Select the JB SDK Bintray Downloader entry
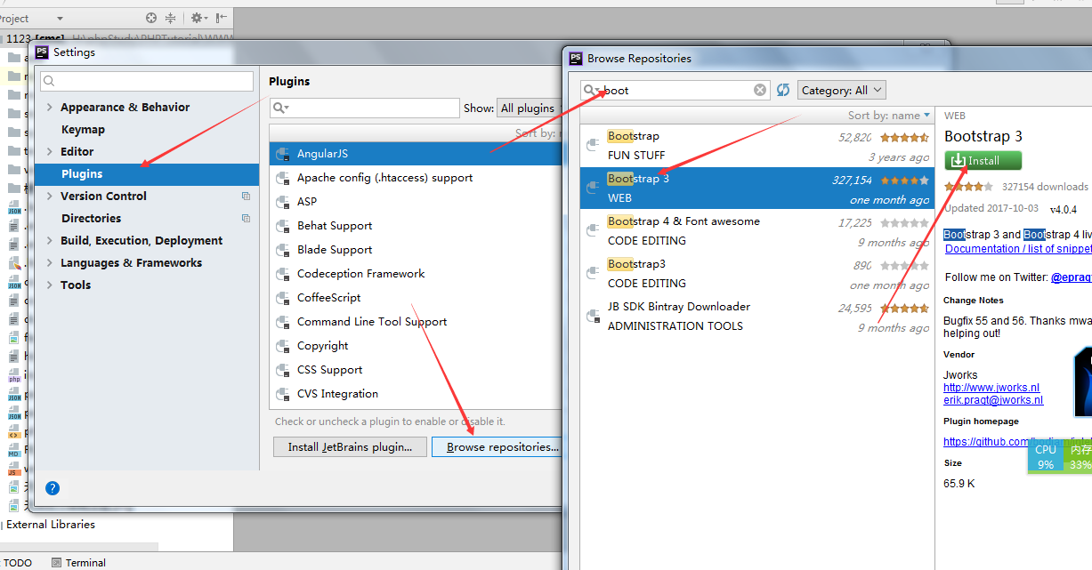1092x570 pixels. 756,317
